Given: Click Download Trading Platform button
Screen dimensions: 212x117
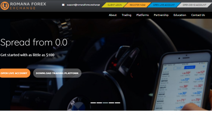Looking at the screenshot, I should click(x=57, y=73).
